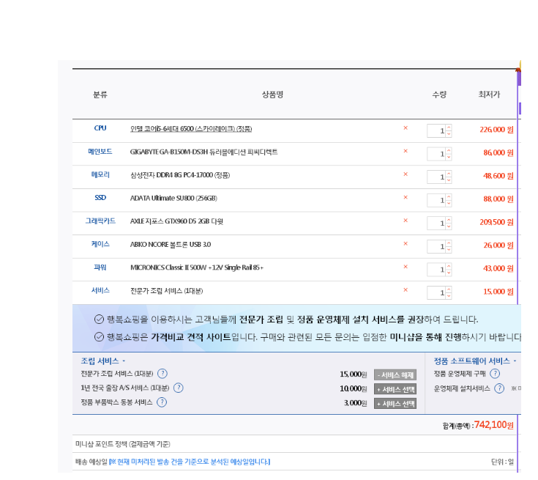This screenshot has height=480, width=538.
Task: Open help icon for 전문가 조립 서비스
Action: click(162, 374)
